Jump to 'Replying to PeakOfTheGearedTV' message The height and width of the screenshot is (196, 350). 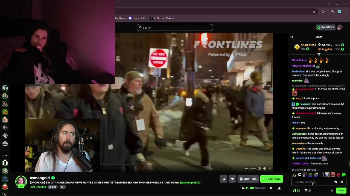pyautogui.click(x=318, y=86)
